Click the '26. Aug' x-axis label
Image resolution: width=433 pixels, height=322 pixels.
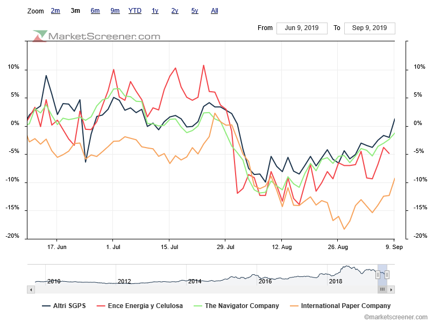[x=338, y=247]
